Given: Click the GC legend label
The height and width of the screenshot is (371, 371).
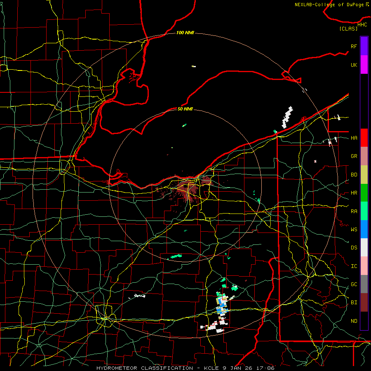Looking at the screenshot, I should pos(354,284).
